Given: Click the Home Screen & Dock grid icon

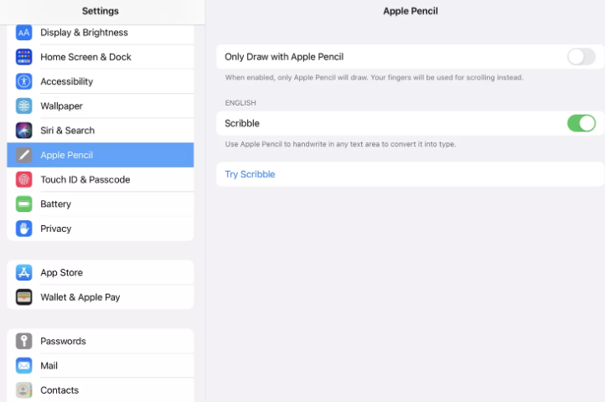Looking at the screenshot, I should coord(24,57).
